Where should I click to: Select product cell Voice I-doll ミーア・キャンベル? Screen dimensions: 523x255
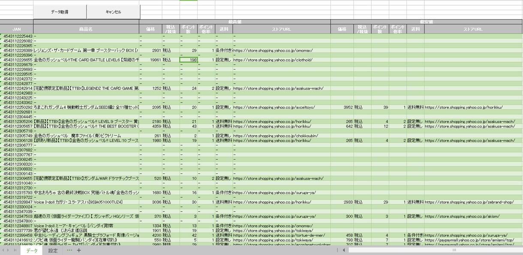86,225
